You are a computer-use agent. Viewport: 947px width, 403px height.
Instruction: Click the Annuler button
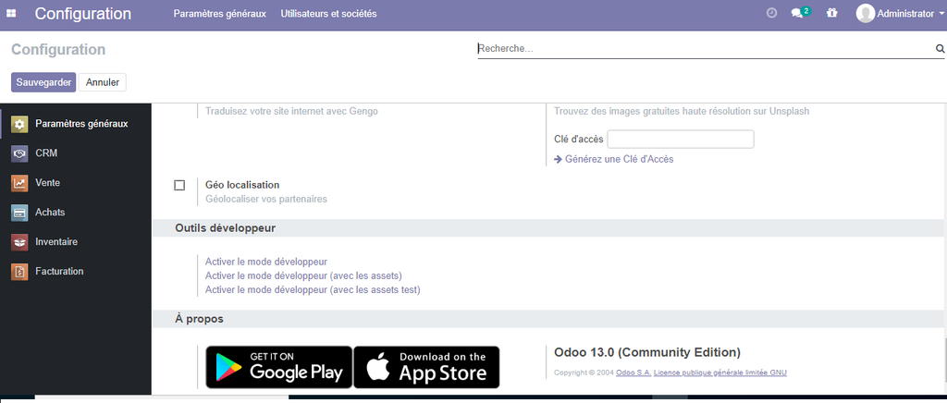tap(103, 82)
